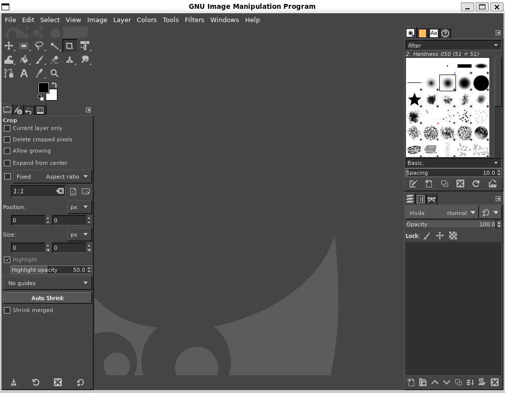Open the Filters menu

click(x=194, y=20)
